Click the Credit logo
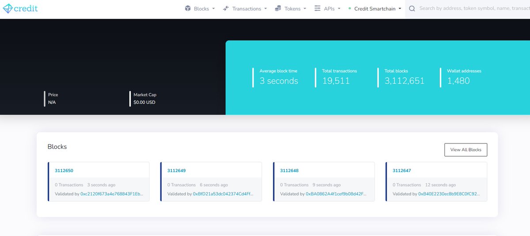 point(20,8)
